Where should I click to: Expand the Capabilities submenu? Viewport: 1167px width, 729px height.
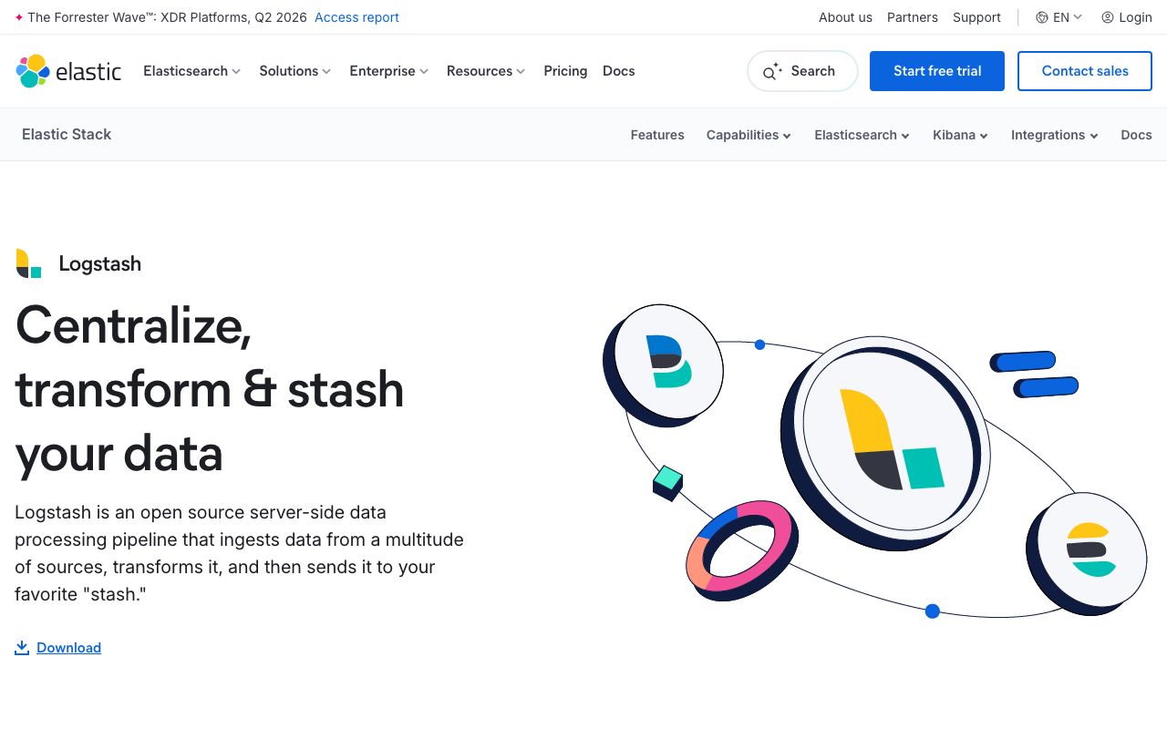(749, 135)
